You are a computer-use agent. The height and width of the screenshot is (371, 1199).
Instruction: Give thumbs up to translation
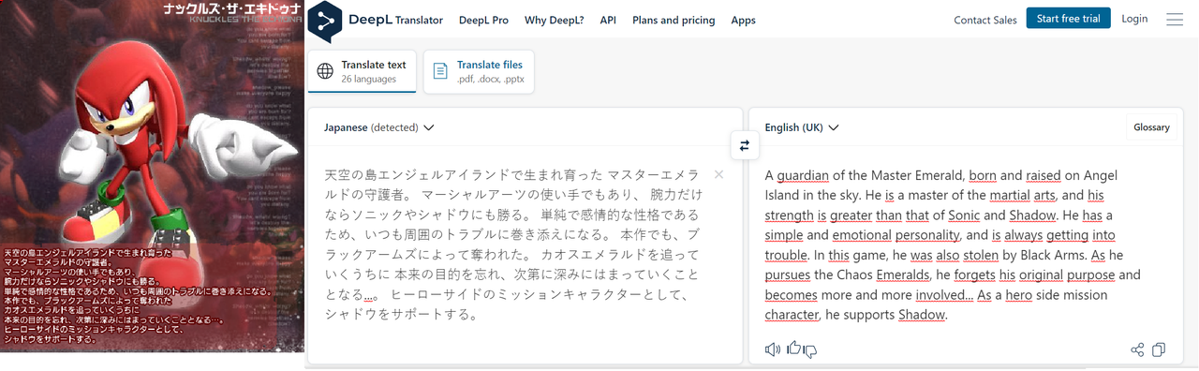pyautogui.click(x=793, y=349)
